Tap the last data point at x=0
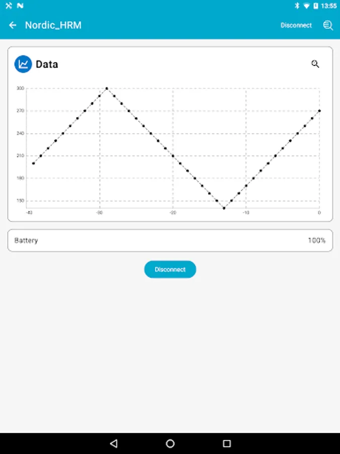The image size is (340, 454). 319,111
